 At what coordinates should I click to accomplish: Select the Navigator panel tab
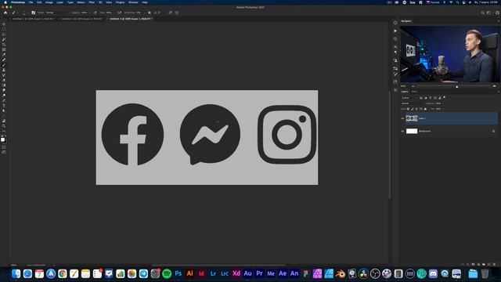click(406, 21)
